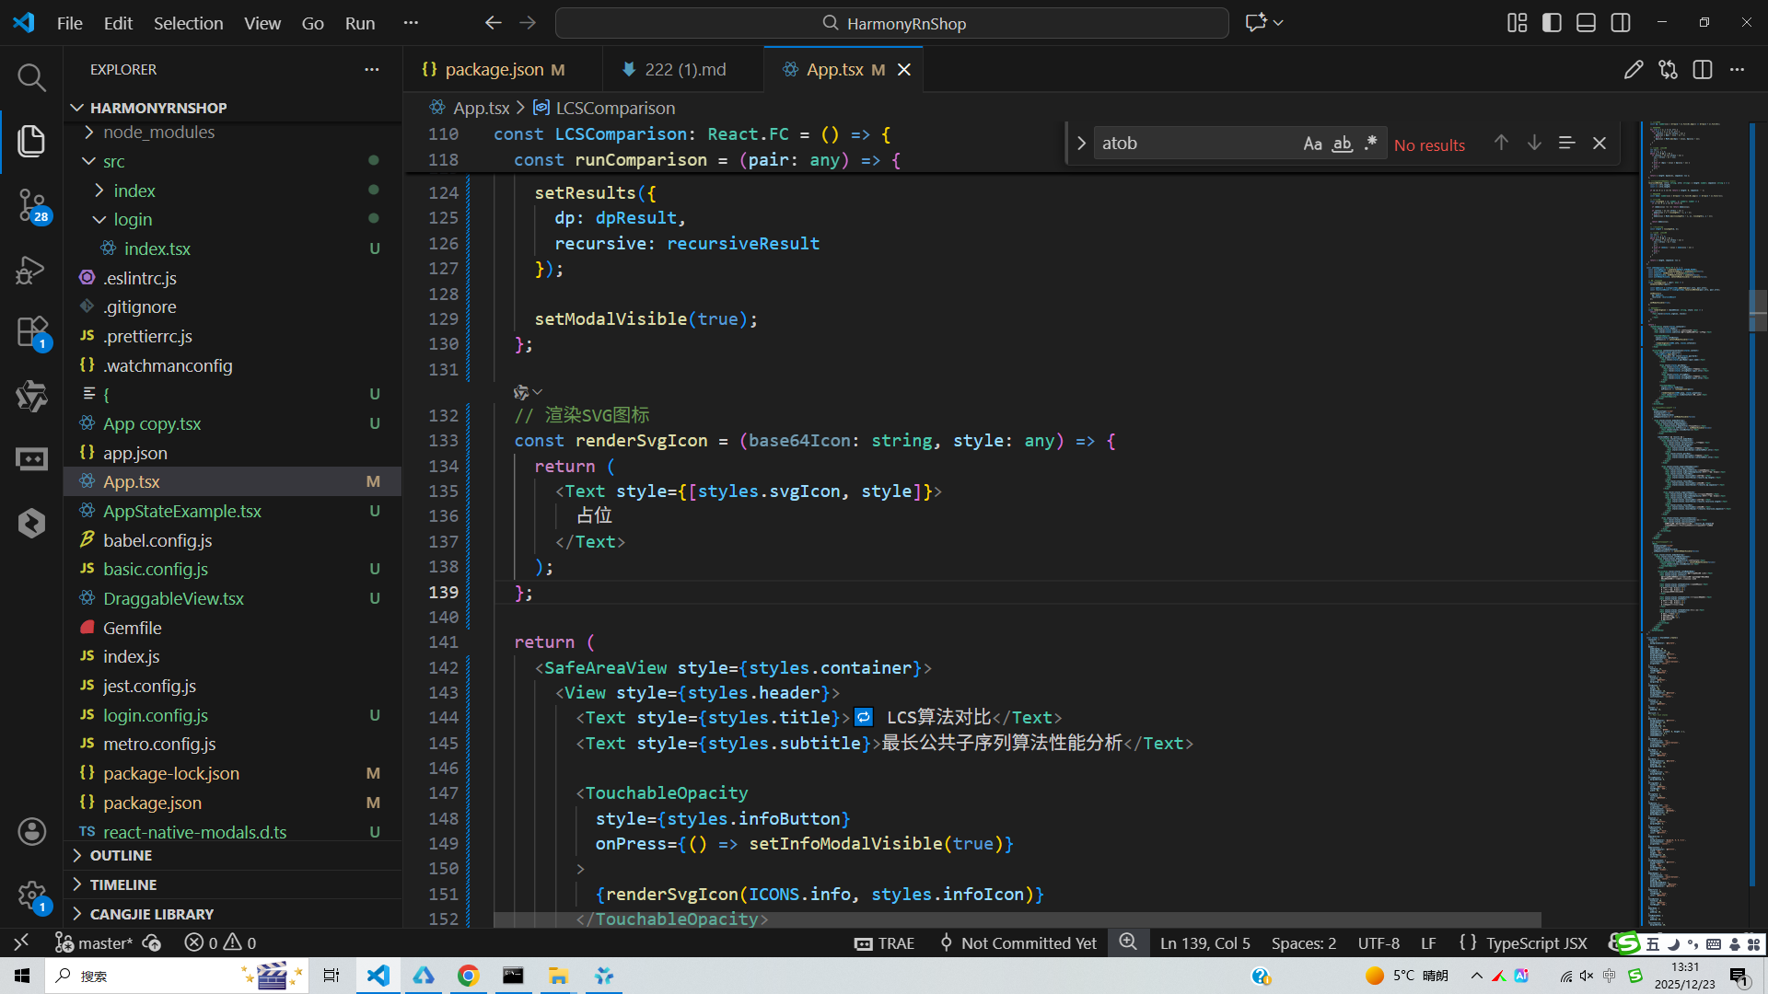Switch to the package.json tab
This screenshot has height=994, width=1768.
494,70
